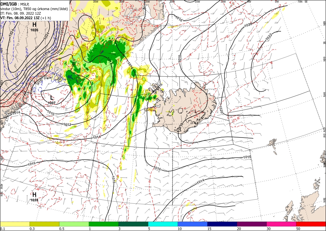Click the '64N' latitude label on the right edge
Screen dimensions: 326x231
point(324,94)
